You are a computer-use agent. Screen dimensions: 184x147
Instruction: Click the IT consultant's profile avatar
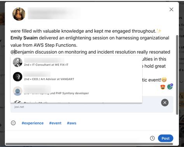(x=17, y=62)
